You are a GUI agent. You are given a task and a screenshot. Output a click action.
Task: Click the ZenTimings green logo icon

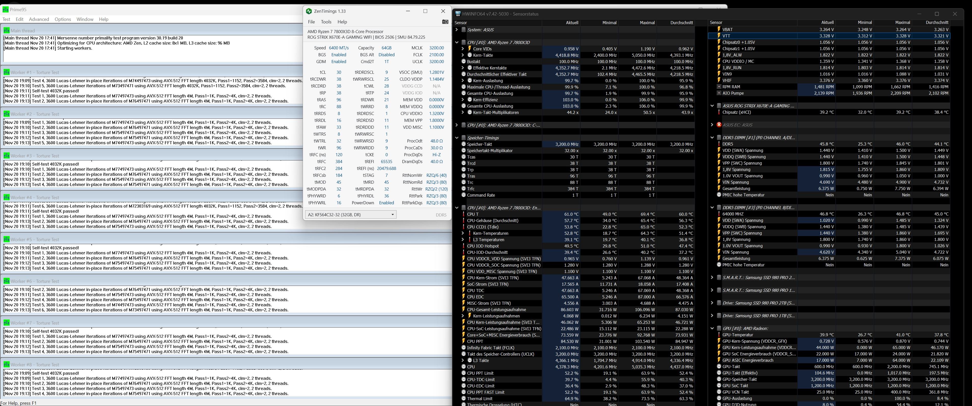click(309, 11)
